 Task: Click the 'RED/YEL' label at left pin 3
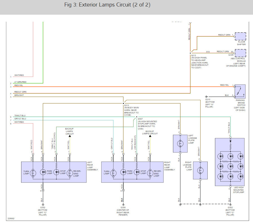(x=19, y=85)
